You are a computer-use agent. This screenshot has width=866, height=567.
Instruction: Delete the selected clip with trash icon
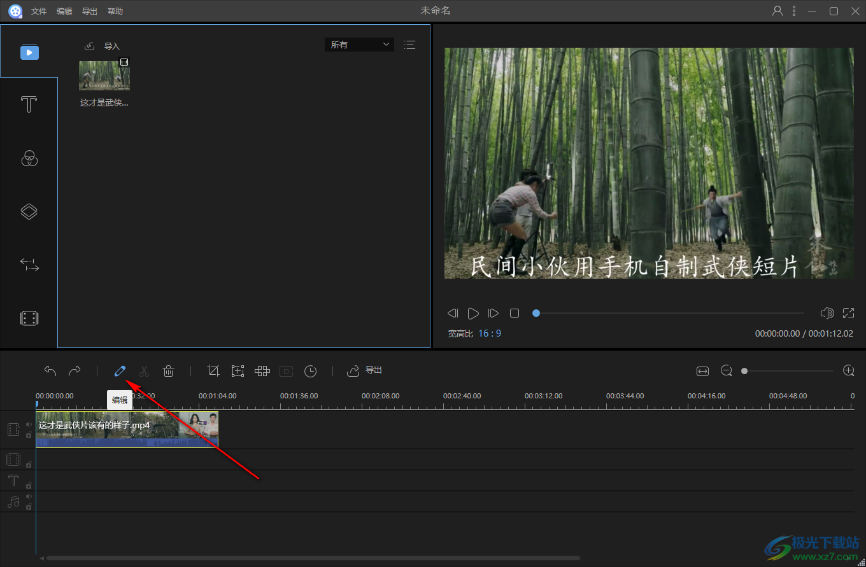(168, 370)
